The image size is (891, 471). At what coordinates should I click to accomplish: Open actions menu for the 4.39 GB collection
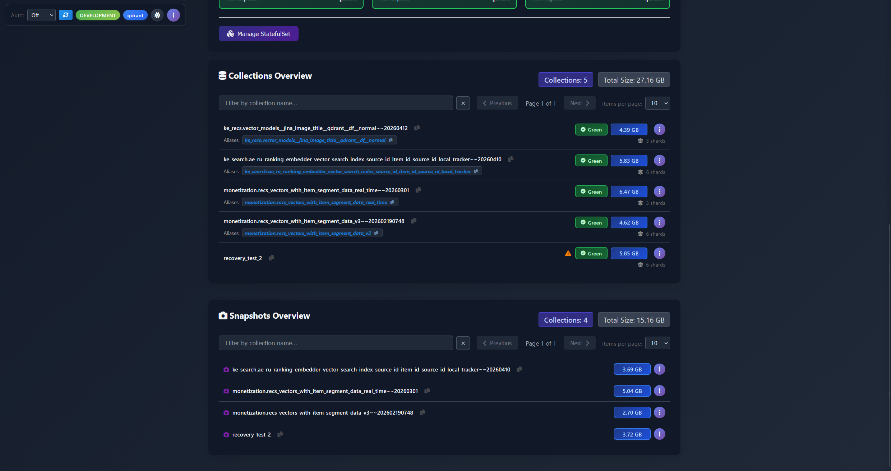tap(659, 129)
